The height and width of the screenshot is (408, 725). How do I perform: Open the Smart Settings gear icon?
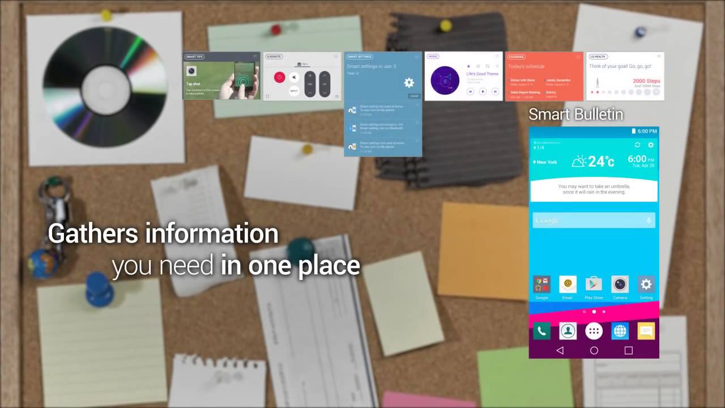(409, 83)
